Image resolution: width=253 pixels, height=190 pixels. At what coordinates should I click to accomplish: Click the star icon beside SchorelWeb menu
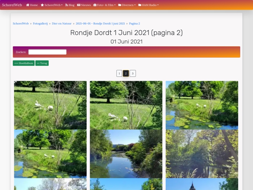pos(42,5)
